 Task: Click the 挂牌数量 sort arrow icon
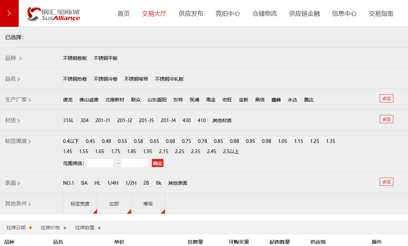point(99,228)
